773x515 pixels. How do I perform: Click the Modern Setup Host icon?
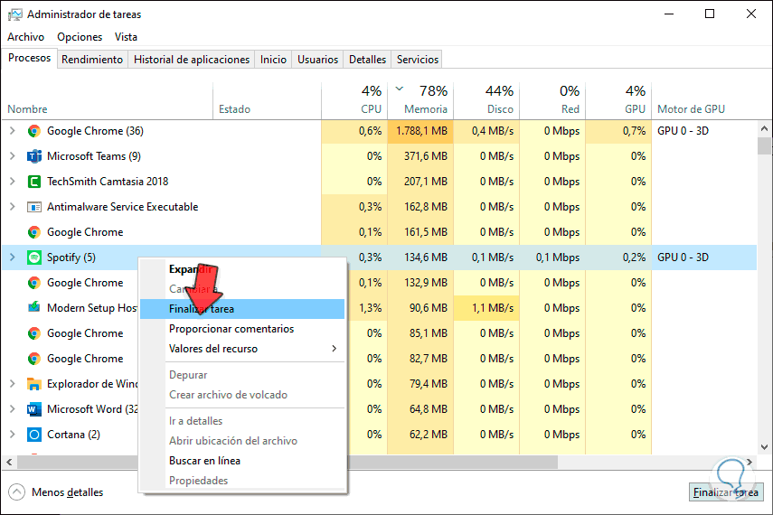pos(34,308)
